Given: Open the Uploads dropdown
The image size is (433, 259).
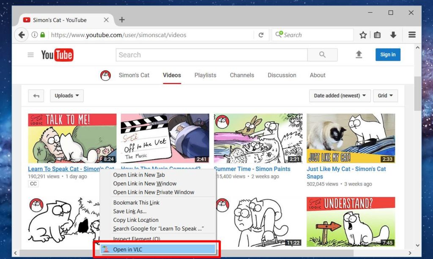Looking at the screenshot, I should (66, 95).
